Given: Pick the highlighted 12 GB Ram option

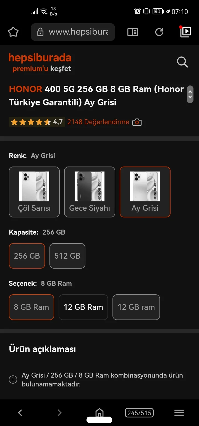Looking at the screenshot, I should point(83,307).
